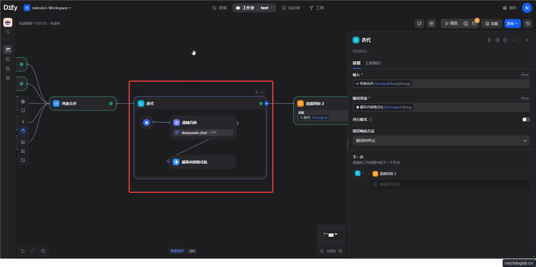Select the pointer mode tool
The image size is (536, 267).
23,122
